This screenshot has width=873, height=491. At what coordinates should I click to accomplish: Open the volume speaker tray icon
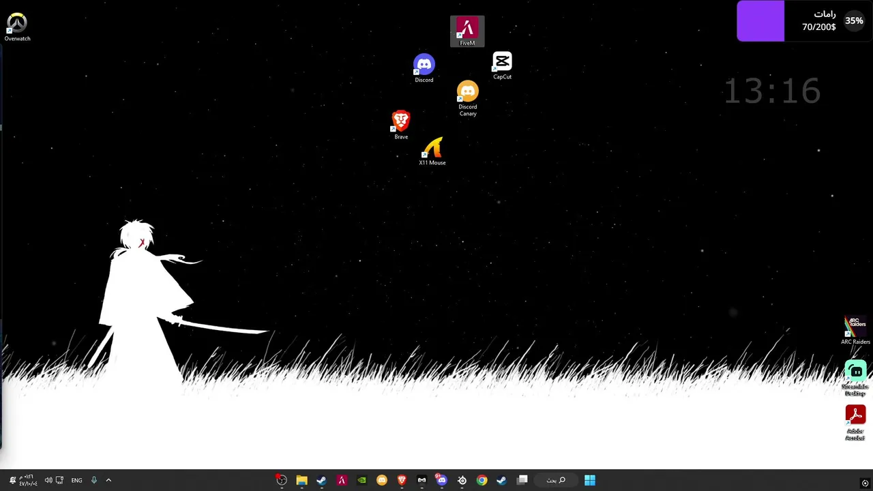48,480
